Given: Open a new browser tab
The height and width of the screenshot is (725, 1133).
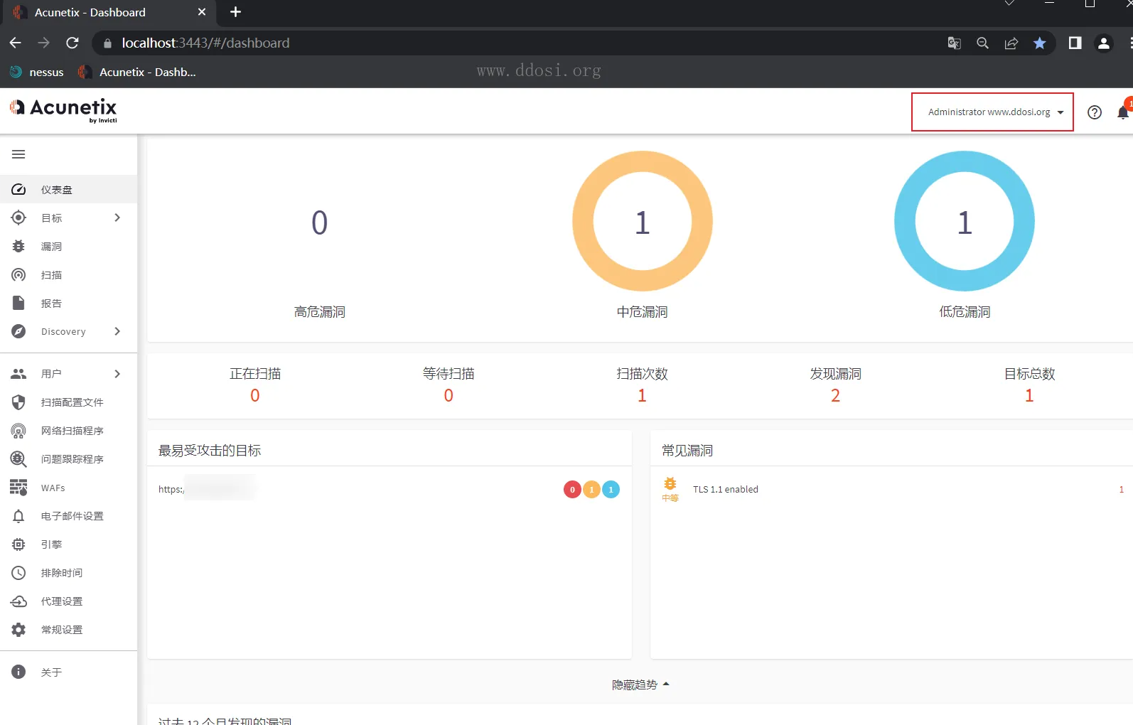Looking at the screenshot, I should pyautogui.click(x=236, y=12).
